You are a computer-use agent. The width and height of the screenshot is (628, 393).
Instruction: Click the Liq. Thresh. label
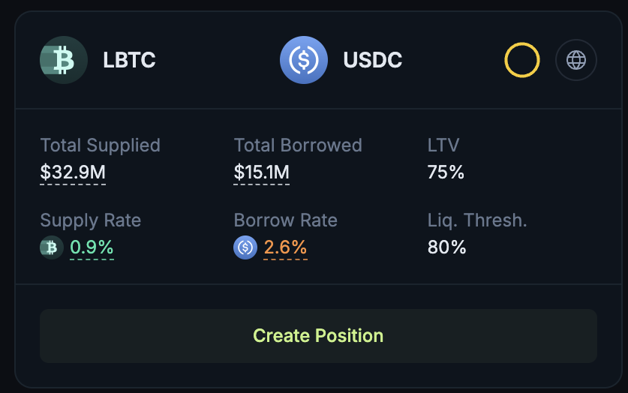(477, 220)
